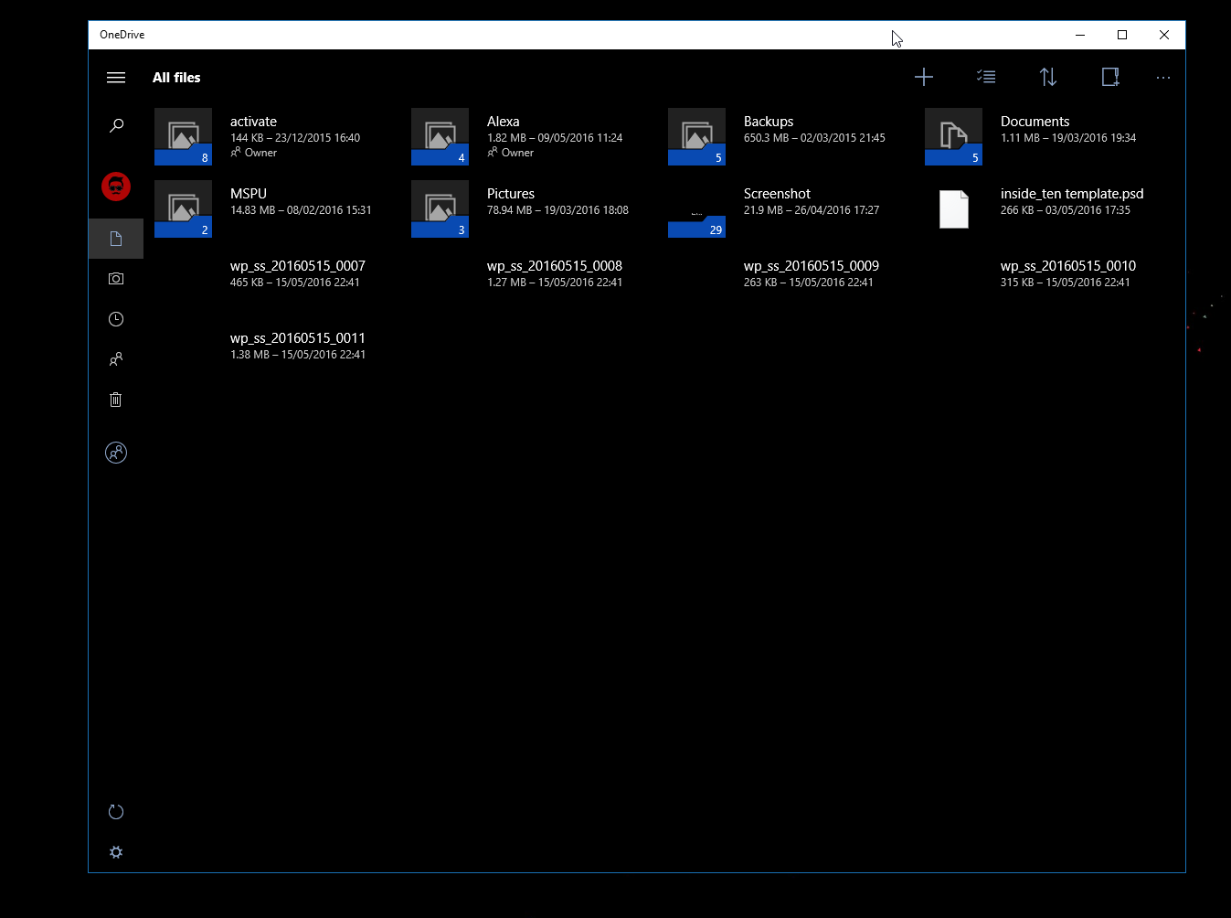Viewport: 1231px width, 918px height.
Task: Select the MSPU folder name
Action: click(249, 194)
